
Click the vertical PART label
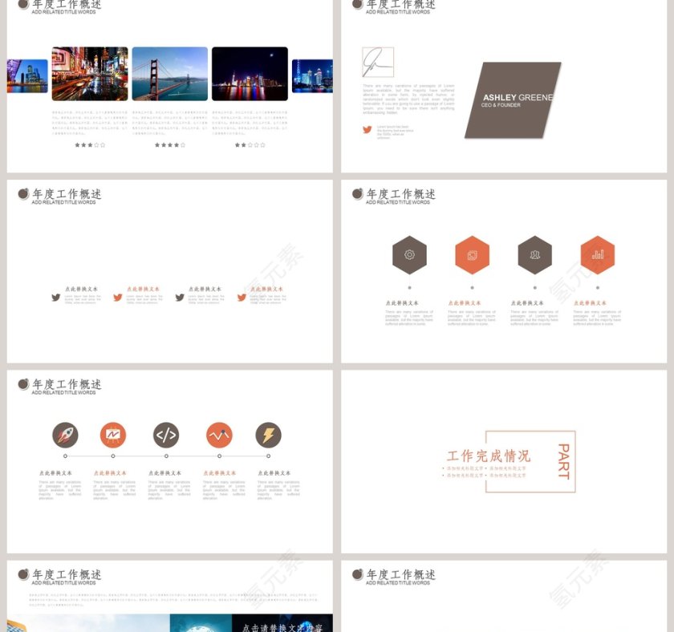(x=563, y=461)
